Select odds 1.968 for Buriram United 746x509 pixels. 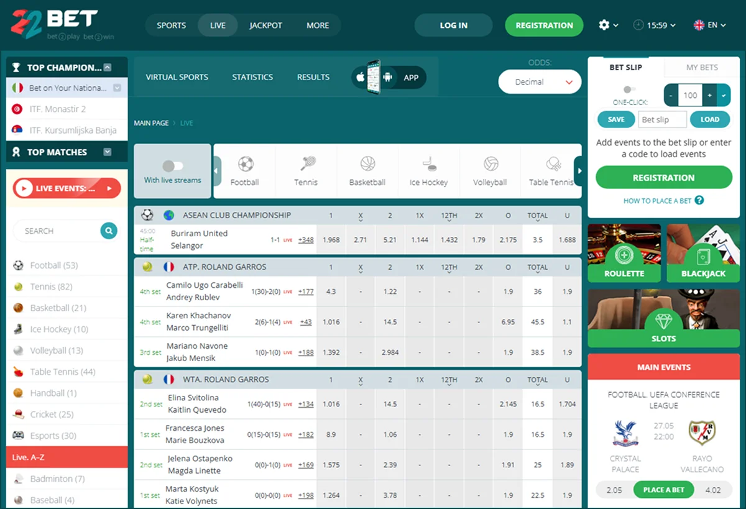tap(331, 240)
